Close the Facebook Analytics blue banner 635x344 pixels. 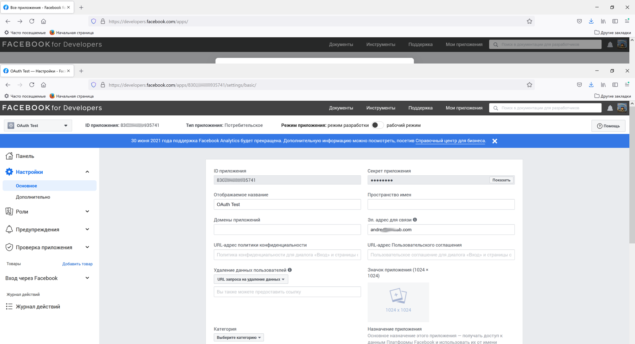495,141
